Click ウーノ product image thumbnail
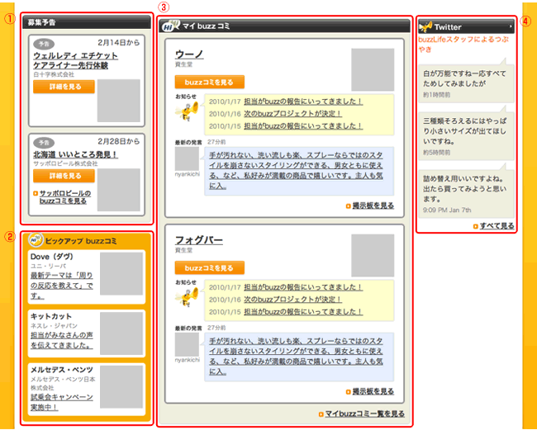 pos(373,69)
